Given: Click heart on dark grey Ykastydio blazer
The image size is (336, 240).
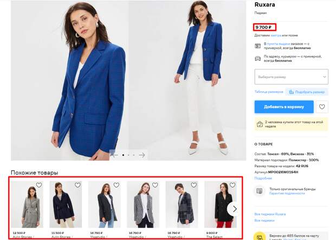Looking at the screenshot, I should click(x=117, y=185).
